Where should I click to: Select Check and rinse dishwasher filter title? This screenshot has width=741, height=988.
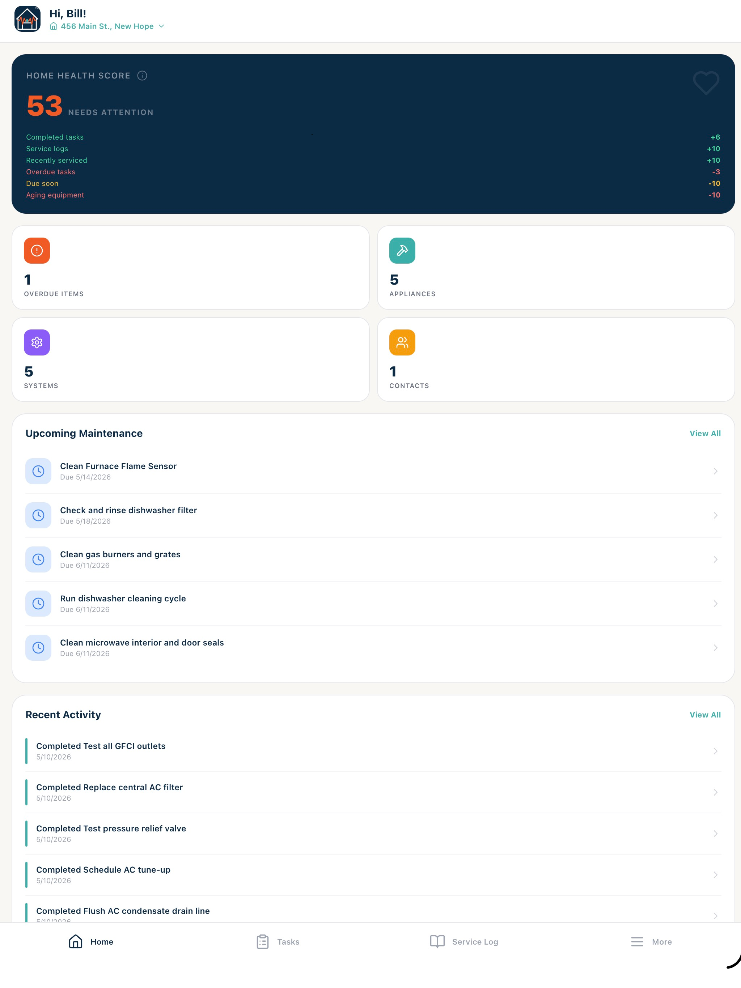pyautogui.click(x=129, y=510)
